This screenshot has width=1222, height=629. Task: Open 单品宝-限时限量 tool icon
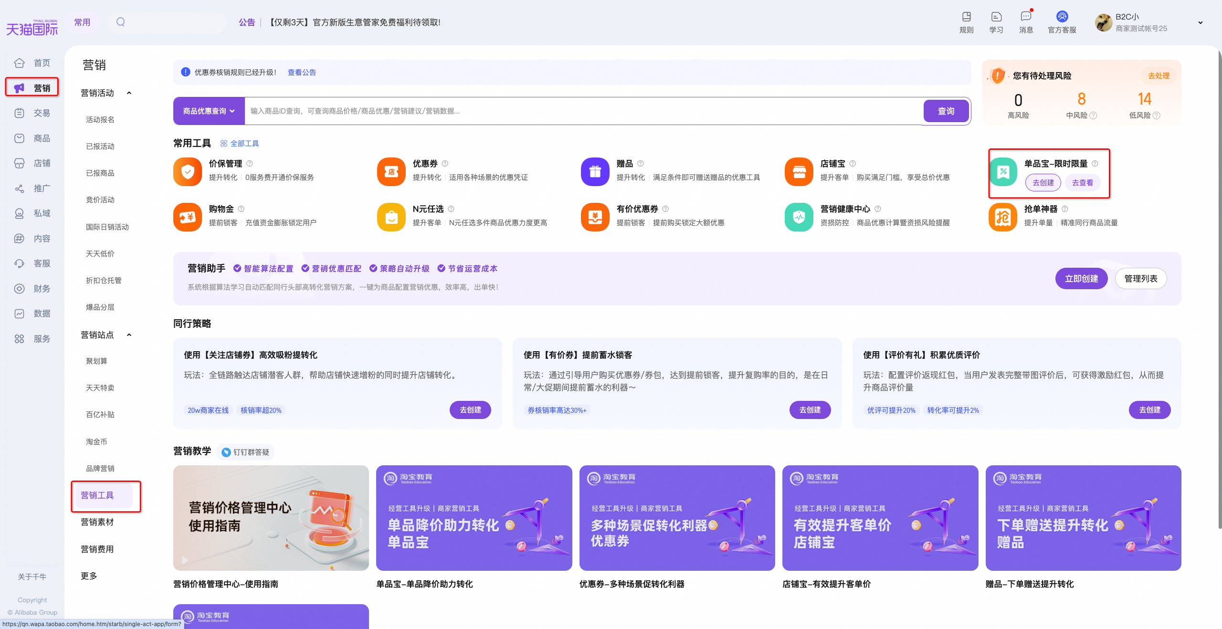1003,172
